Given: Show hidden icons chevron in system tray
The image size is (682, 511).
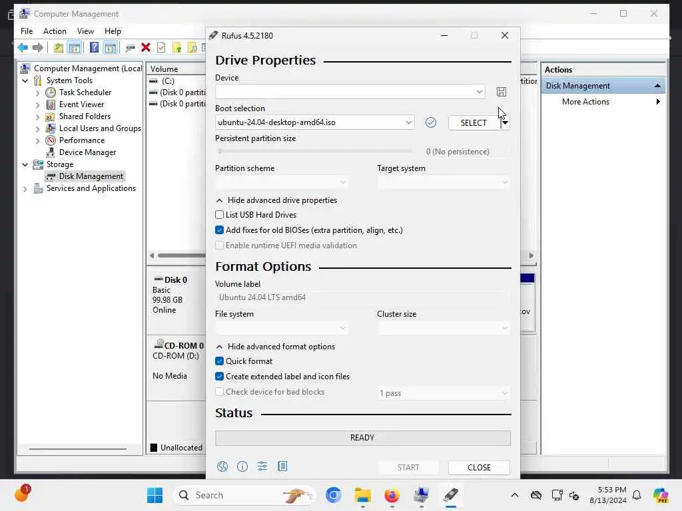Looking at the screenshot, I should coord(515,495).
